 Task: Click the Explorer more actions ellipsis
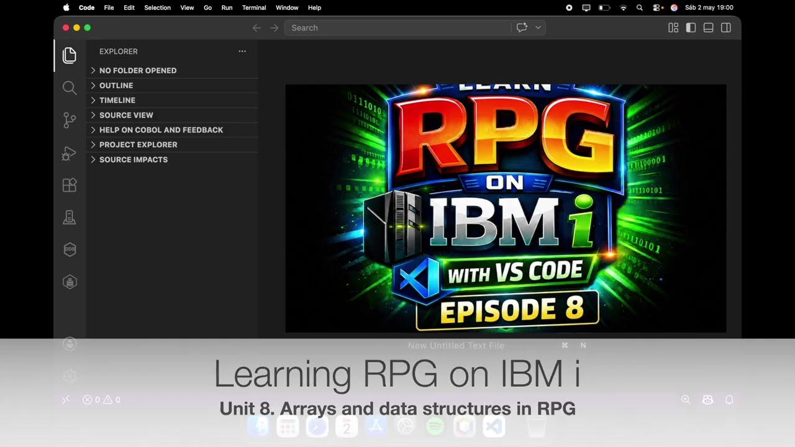[242, 52]
